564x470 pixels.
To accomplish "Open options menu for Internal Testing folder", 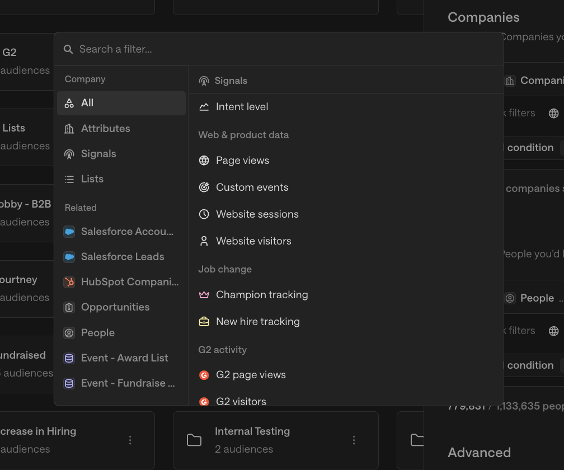I will pos(354,440).
